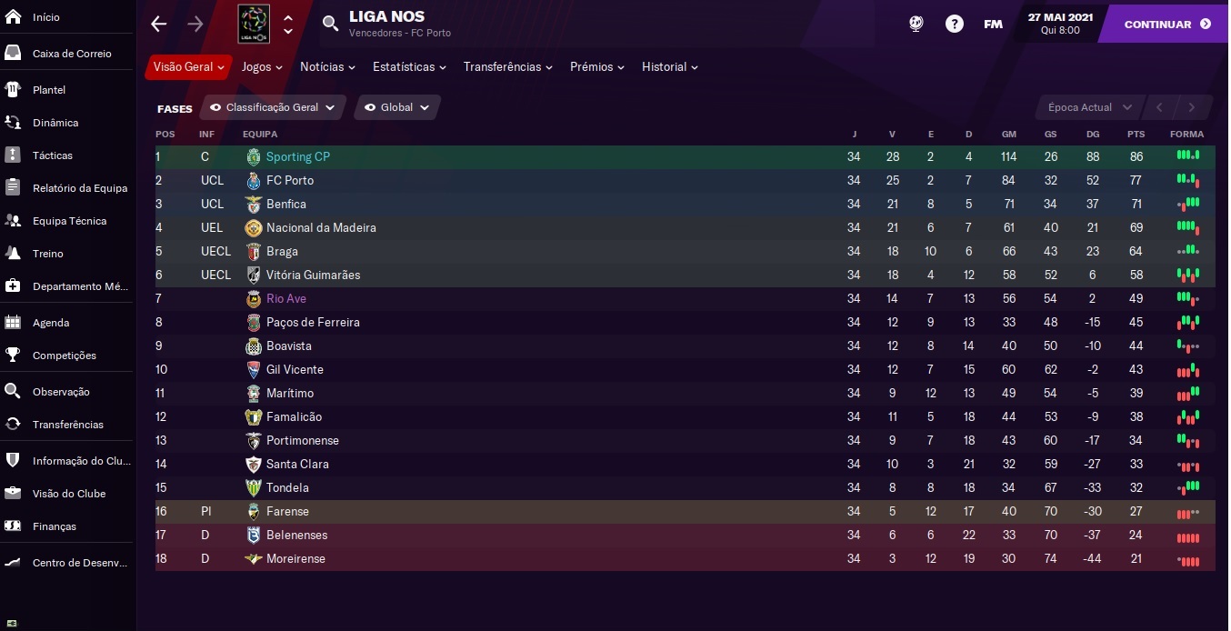1231x631 pixels.
Task: Click the help question mark icon
Action: [x=954, y=25]
